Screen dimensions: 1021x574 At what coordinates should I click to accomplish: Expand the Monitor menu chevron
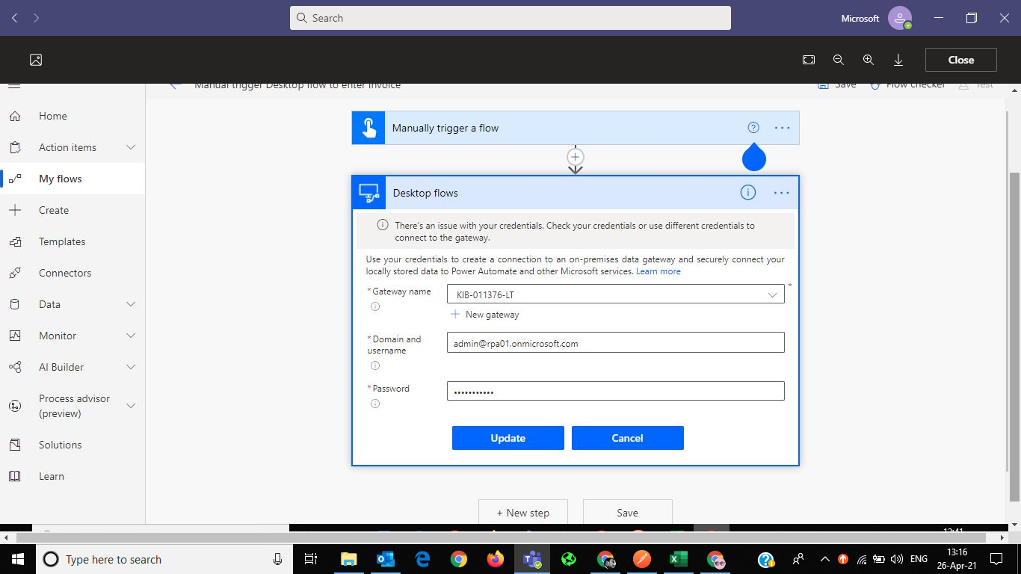click(131, 336)
